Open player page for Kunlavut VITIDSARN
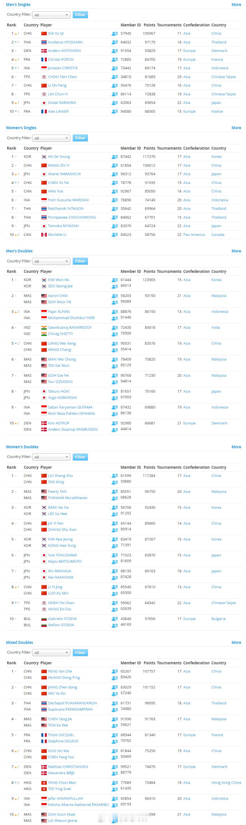246x825 pixels. click(x=65, y=42)
